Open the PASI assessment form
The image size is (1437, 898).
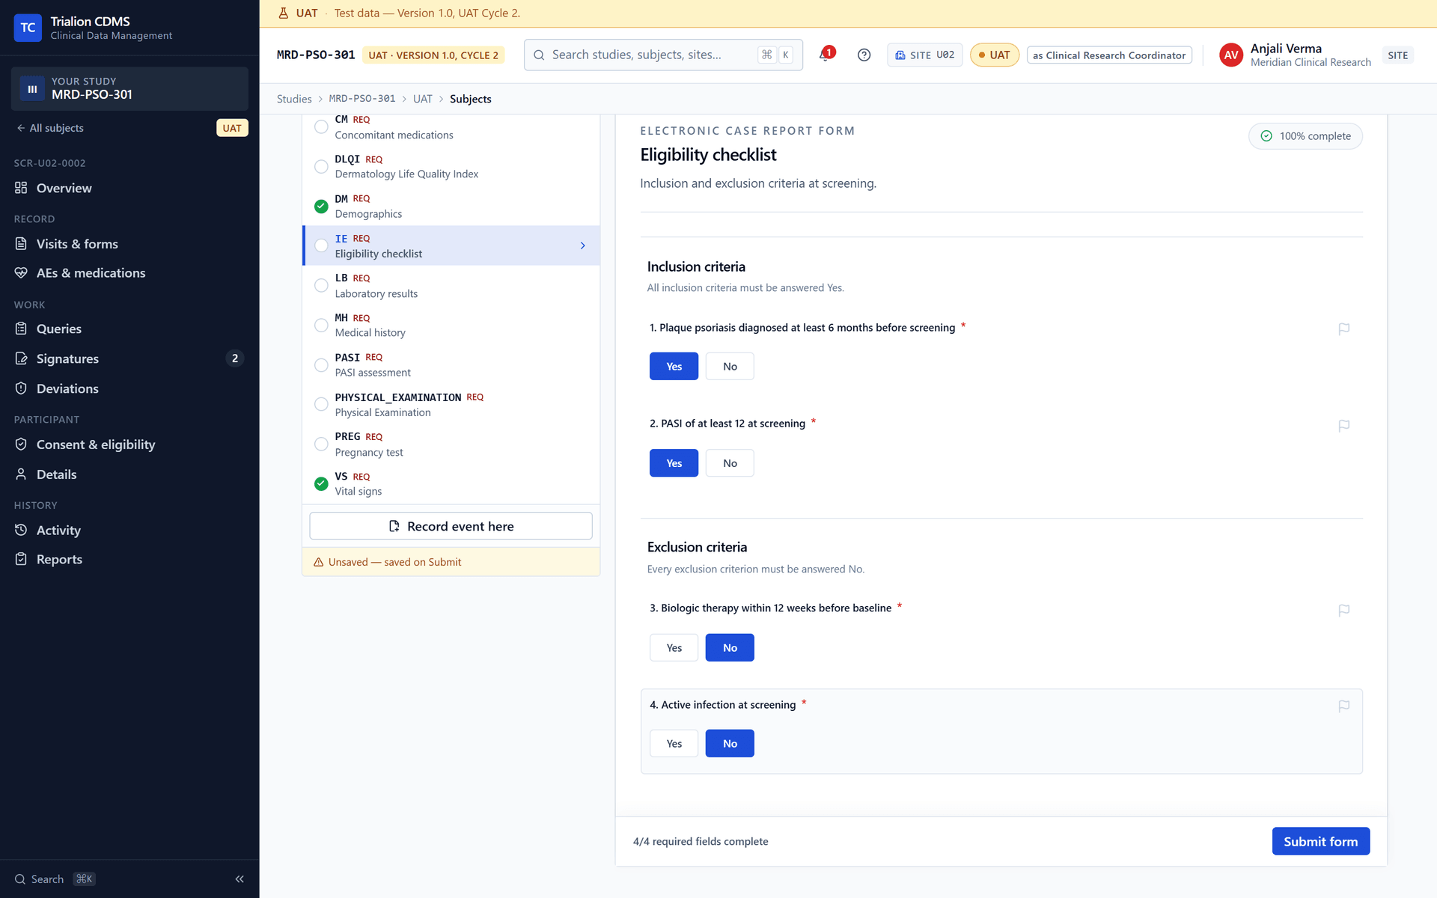(451, 364)
